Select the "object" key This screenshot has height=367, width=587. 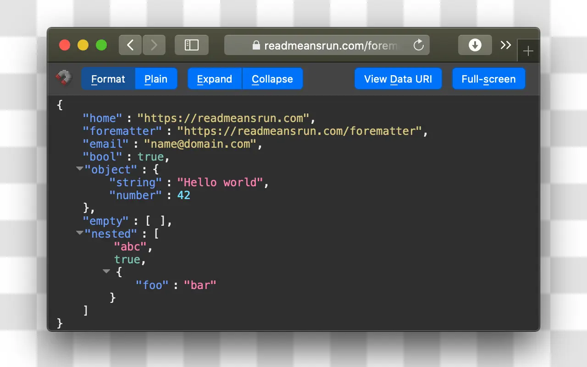111,170
